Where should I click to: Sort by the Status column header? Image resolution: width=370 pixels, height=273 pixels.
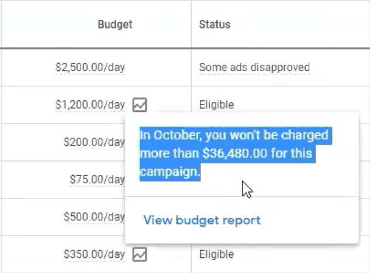coord(215,24)
